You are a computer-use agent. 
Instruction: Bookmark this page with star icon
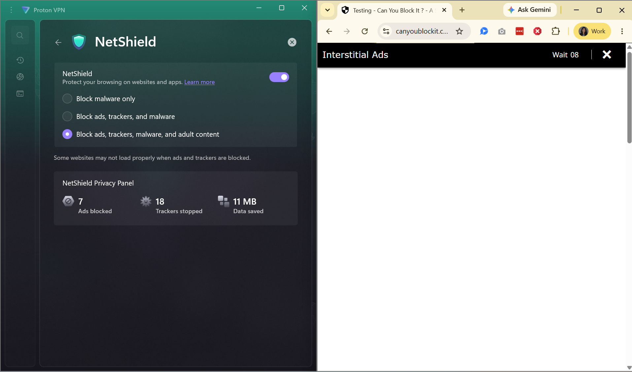pyautogui.click(x=459, y=31)
